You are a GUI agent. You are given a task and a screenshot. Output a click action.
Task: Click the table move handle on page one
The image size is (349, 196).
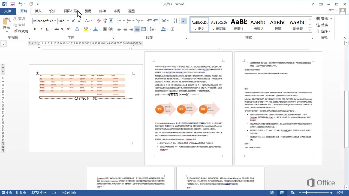(x=38, y=73)
